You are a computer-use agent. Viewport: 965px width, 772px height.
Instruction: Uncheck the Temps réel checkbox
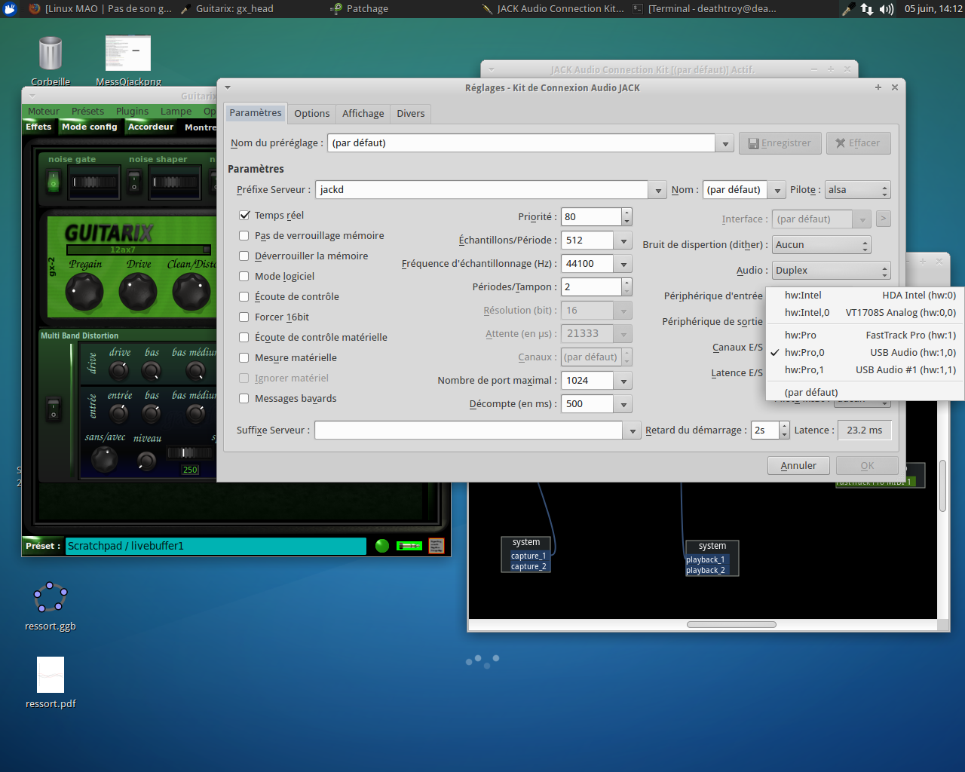click(x=244, y=215)
